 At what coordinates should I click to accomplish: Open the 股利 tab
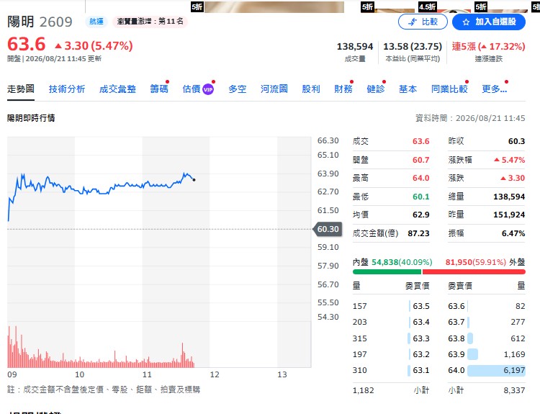point(311,89)
